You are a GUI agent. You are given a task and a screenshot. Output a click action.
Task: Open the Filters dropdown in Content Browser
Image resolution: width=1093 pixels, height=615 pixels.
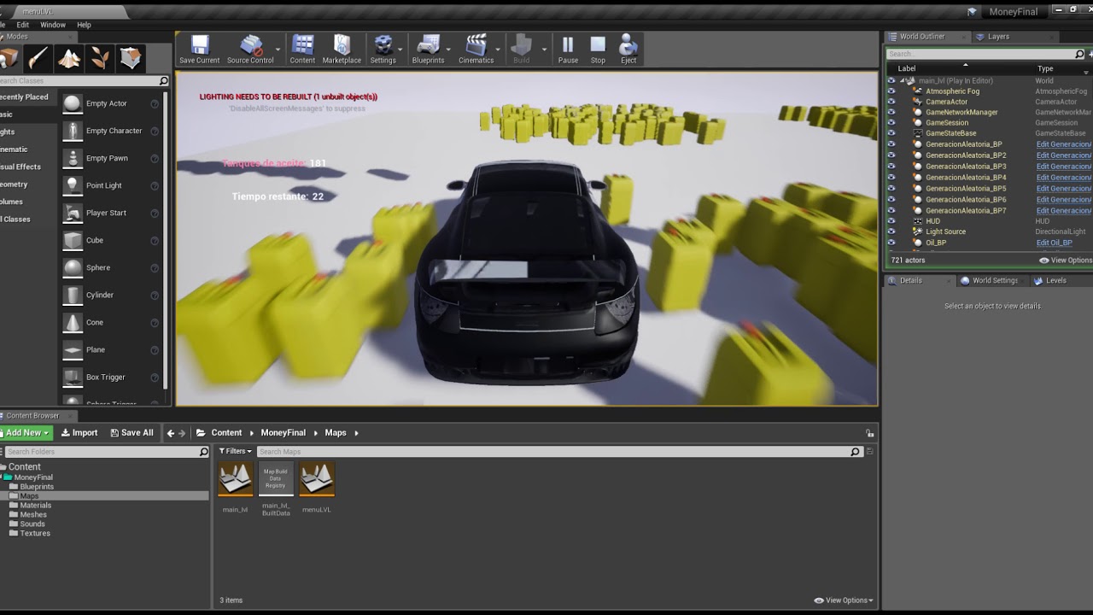(x=235, y=451)
